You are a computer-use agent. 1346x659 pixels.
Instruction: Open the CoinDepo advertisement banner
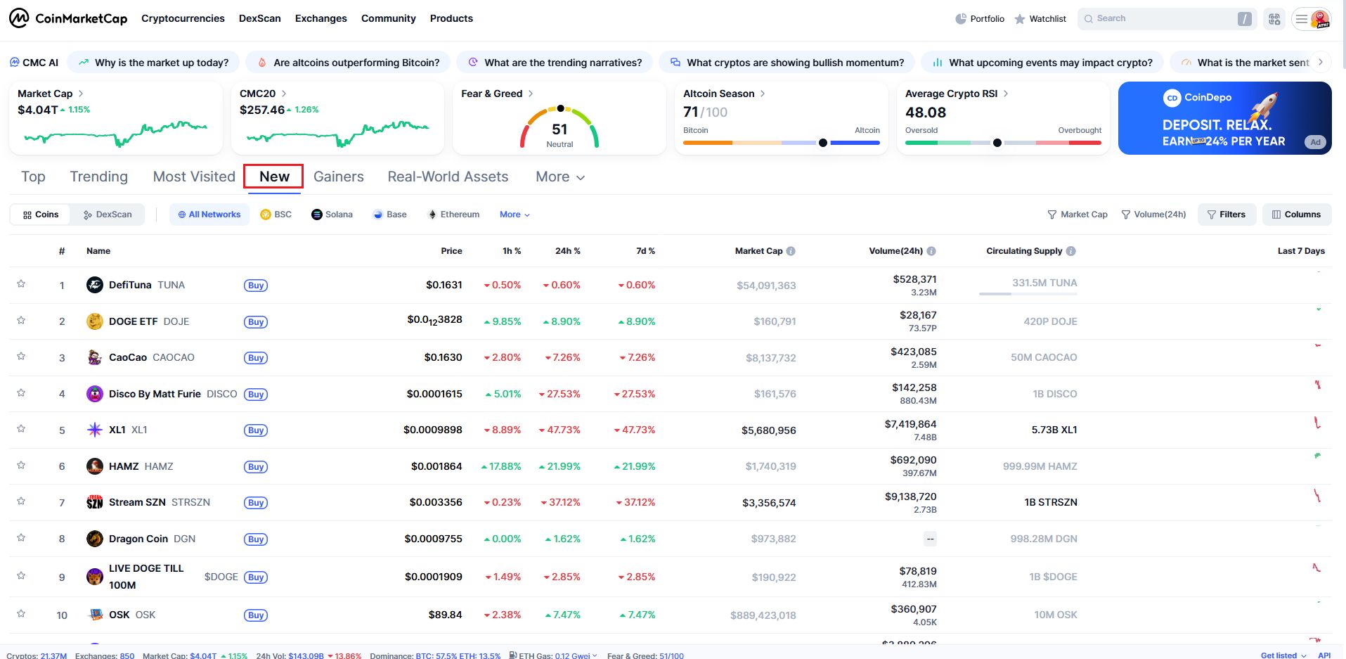click(x=1224, y=118)
